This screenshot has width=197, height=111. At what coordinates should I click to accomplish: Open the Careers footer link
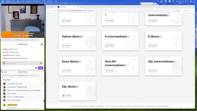(x=129, y=106)
